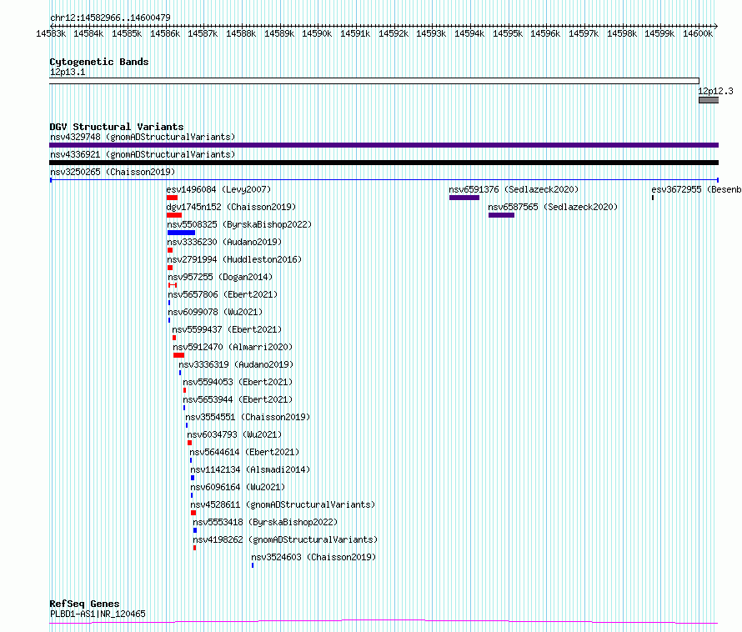
Task: Open nsv2791994 (Huddleston2016) variant label
Action: point(234,259)
